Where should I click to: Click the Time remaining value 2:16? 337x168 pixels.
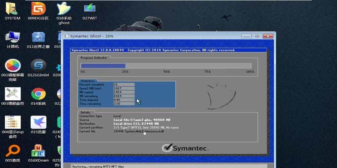124,104
